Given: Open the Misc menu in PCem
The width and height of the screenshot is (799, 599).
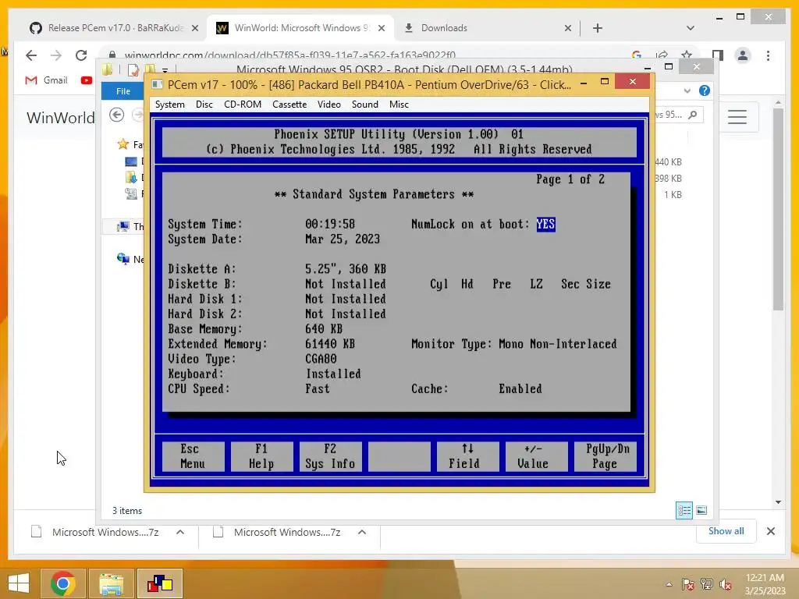Looking at the screenshot, I should 399,105.
